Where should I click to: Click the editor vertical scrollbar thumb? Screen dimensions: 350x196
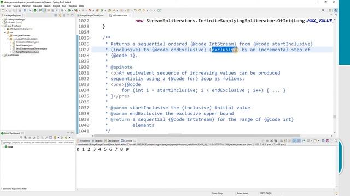pos(334,117)
